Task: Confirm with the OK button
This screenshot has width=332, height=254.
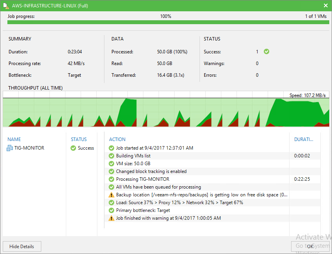Action: pos(310,246)
